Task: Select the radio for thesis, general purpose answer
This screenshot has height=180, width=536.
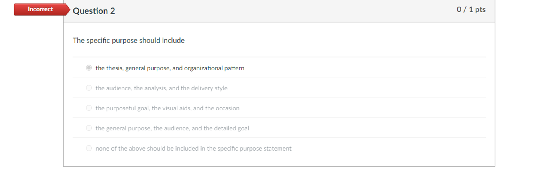Action: [x=89, y=68]
